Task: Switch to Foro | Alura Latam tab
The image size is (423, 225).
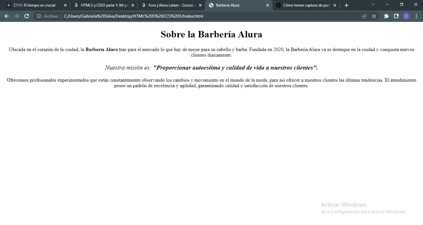Action: tap(172, 5)
